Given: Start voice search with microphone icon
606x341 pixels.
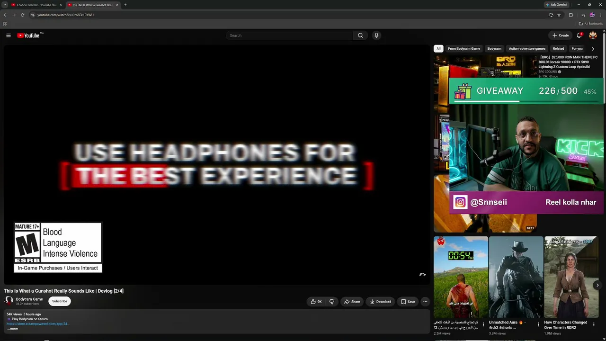Looking at the screenshot, I should click(x=376, y=36).
